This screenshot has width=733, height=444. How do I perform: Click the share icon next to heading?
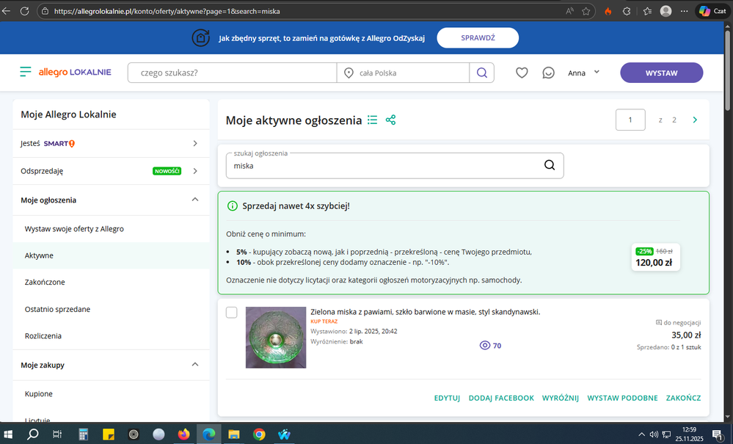point(390,120)
